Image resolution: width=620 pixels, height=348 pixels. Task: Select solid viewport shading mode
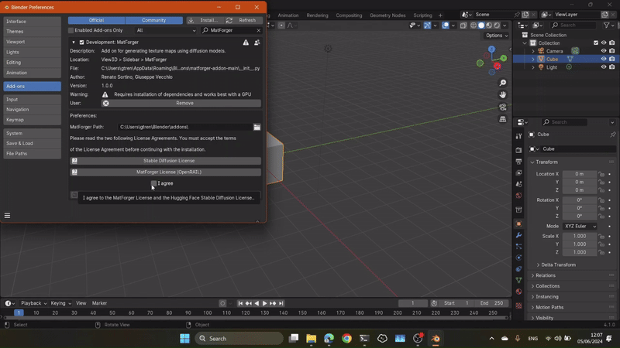click(481, 26)
